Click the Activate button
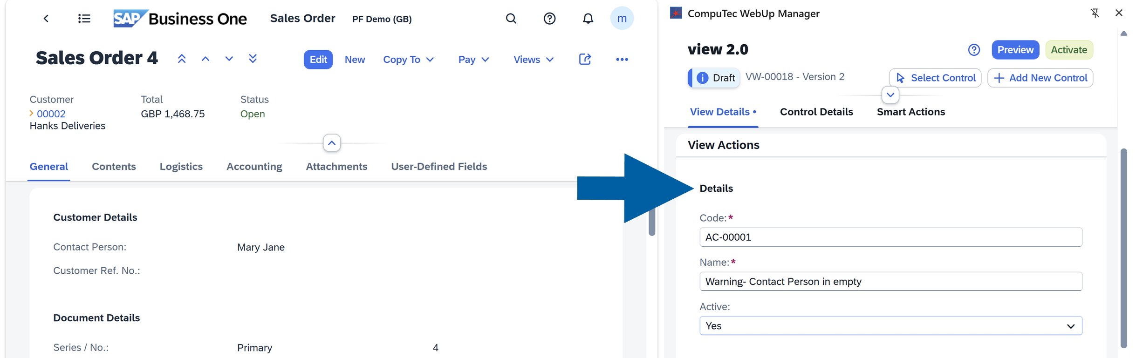Viewport: 1136px width, 358px height. coord(1069,50)
